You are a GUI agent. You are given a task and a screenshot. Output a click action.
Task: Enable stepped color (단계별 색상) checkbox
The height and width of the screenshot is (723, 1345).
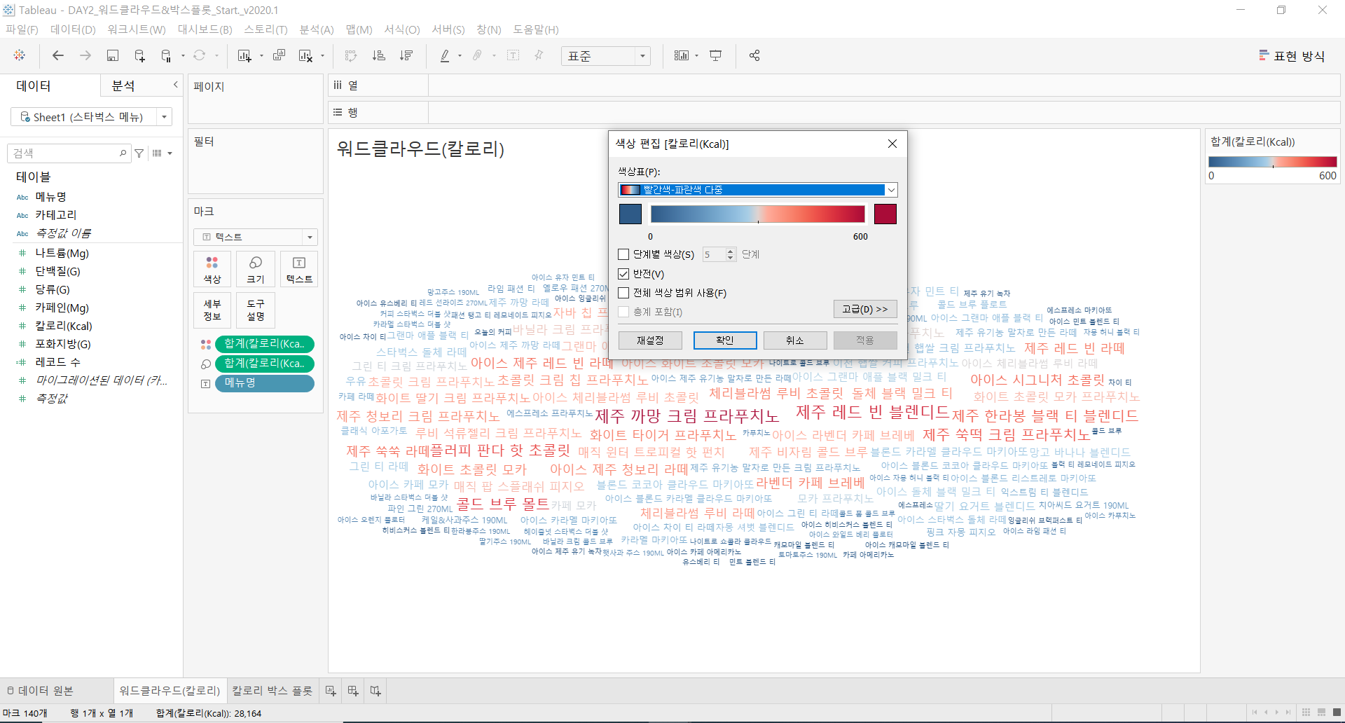pos(623,254)
